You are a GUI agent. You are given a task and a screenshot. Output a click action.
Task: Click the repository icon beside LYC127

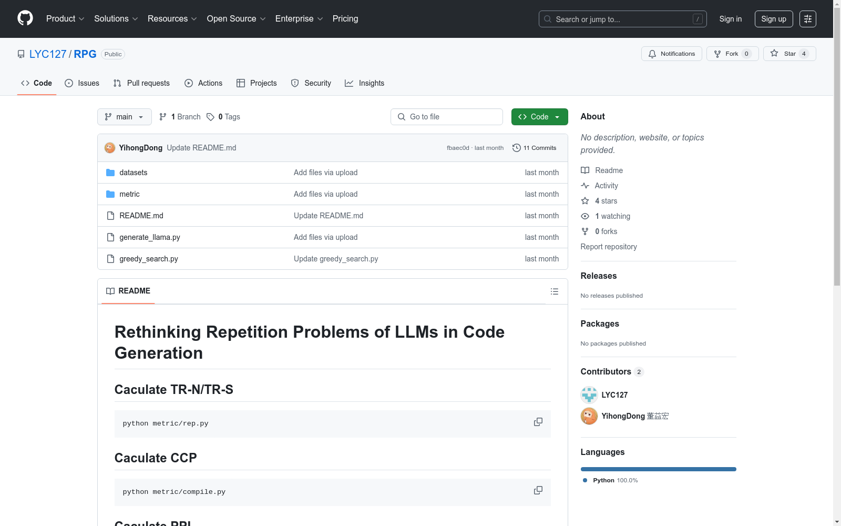click(21, 54)
